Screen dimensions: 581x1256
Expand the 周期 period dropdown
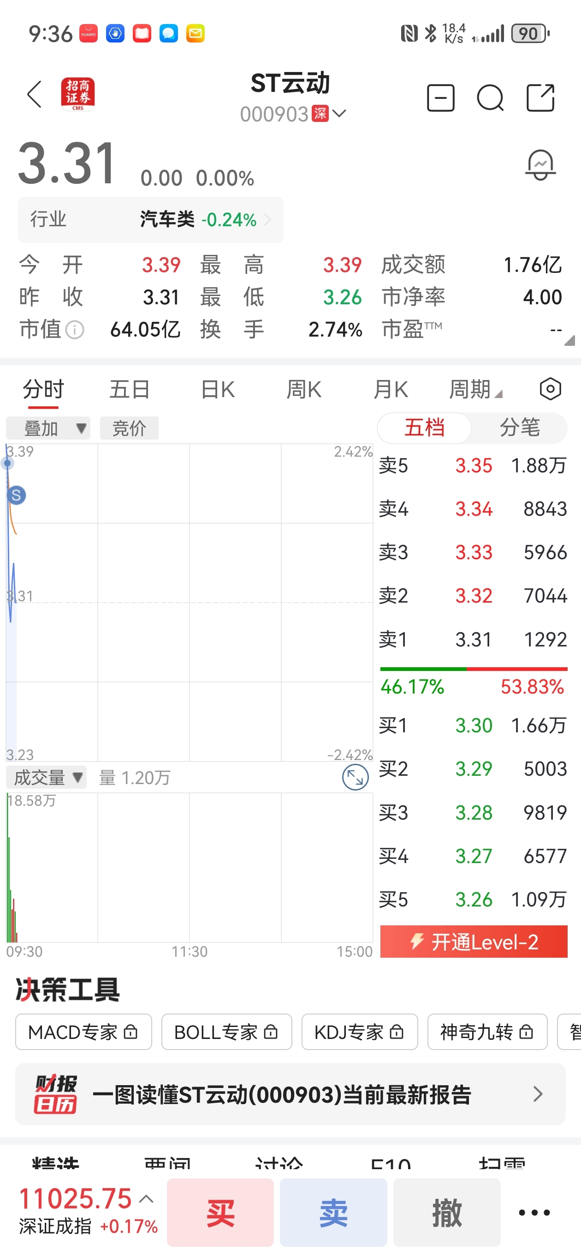(475, 389)
